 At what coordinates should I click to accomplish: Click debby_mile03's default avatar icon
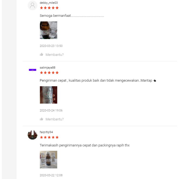(x=33, y=5)
